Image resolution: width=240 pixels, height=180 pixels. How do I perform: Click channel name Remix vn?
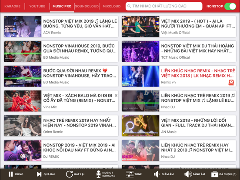[x=168, y=82]
